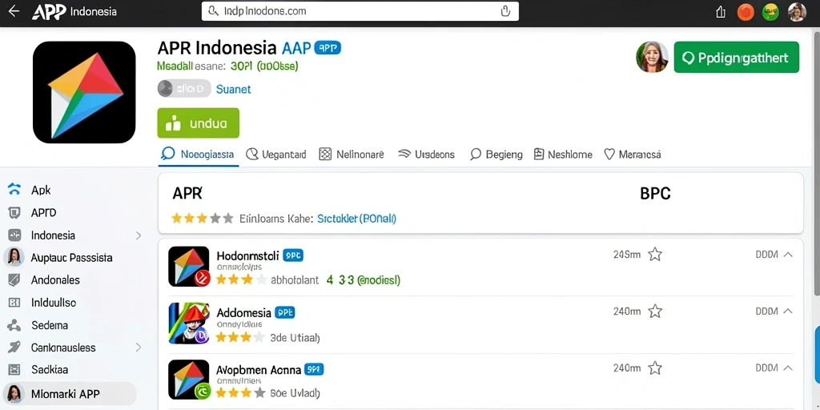Click the Mlomarki APP avatar icon
The width and height of the screenshot is (820, 410).
[x=14, y=393]
